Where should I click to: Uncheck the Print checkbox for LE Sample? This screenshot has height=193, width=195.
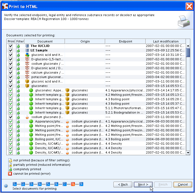coord(11,50)
